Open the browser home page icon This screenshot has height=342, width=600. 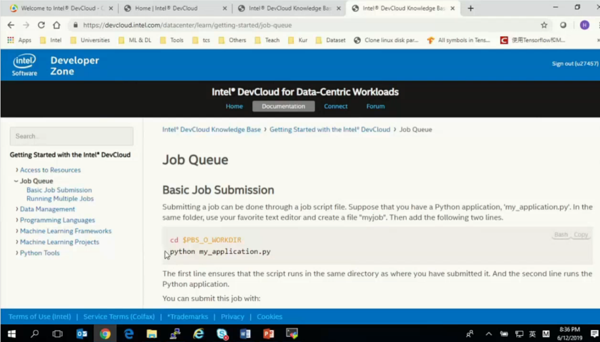(57, 25)
